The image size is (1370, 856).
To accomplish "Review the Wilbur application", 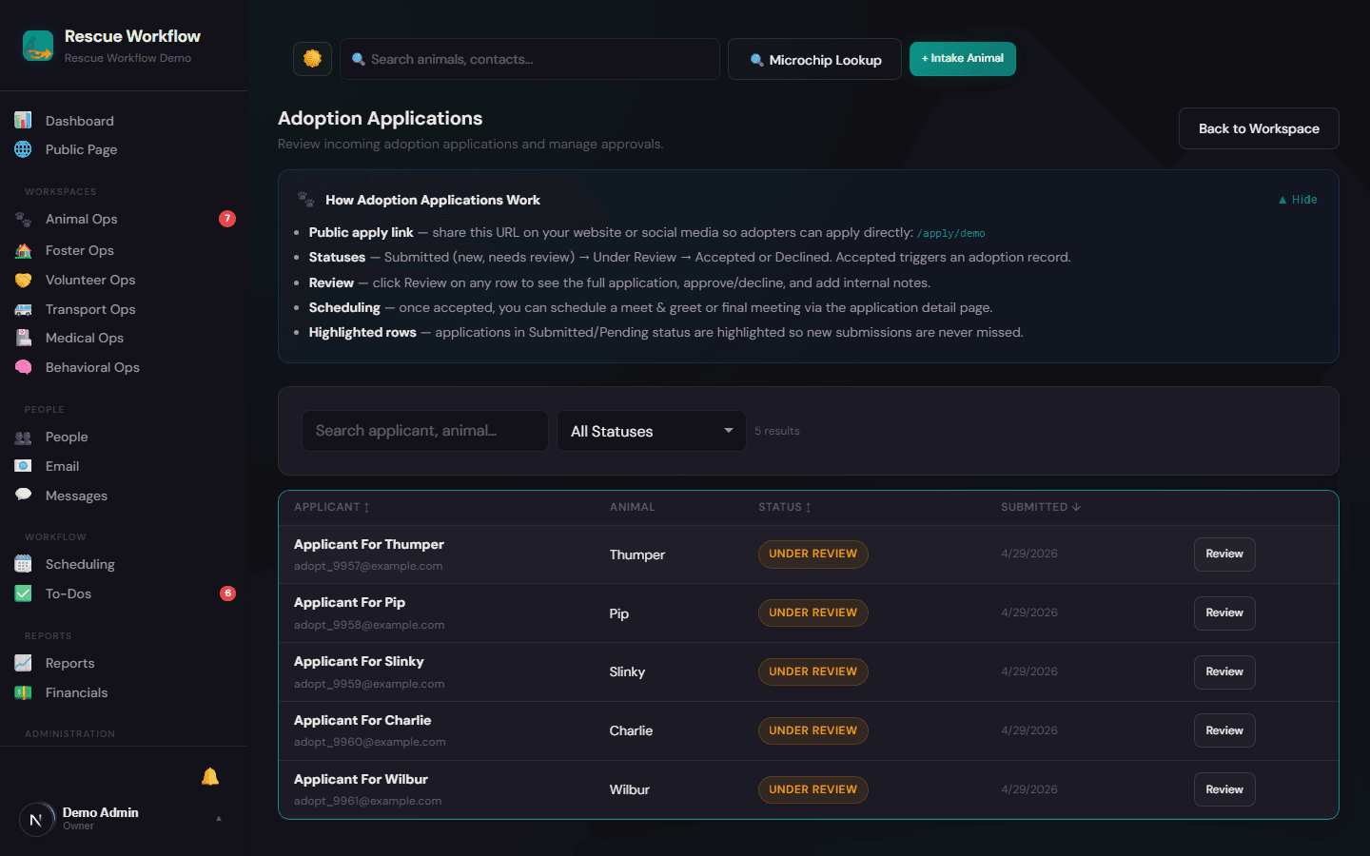I will coord(1224,789).
